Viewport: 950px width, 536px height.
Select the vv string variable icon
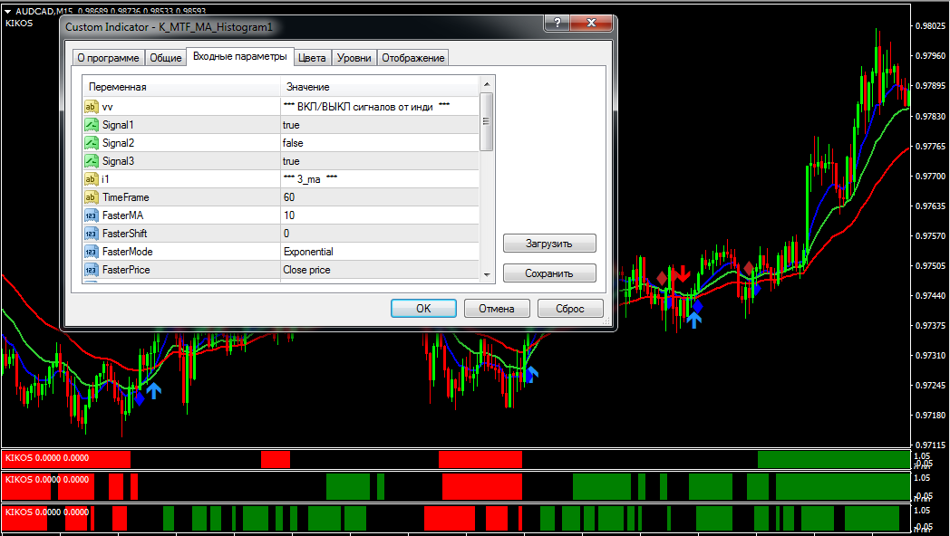click(x=91, y=107)
